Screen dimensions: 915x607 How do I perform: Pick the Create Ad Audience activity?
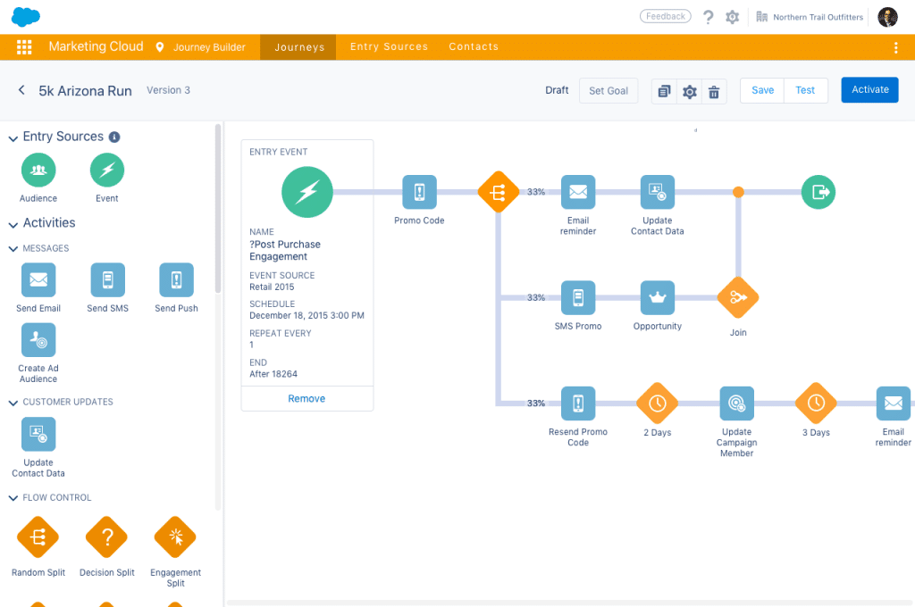(x=38, y=340)
